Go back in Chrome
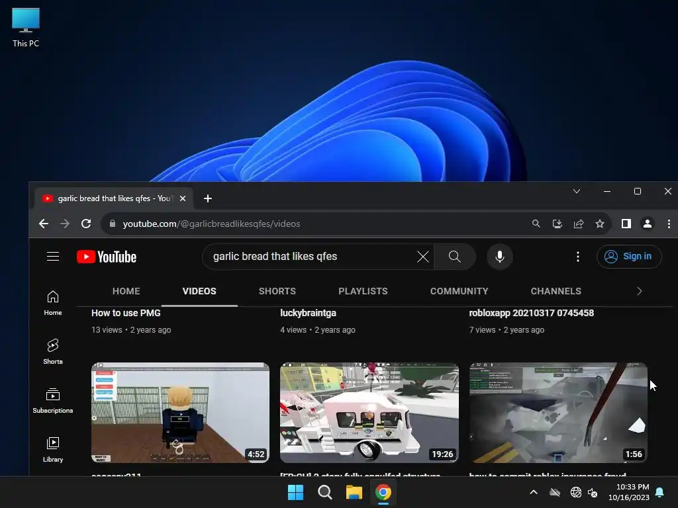 pos(44,224)
